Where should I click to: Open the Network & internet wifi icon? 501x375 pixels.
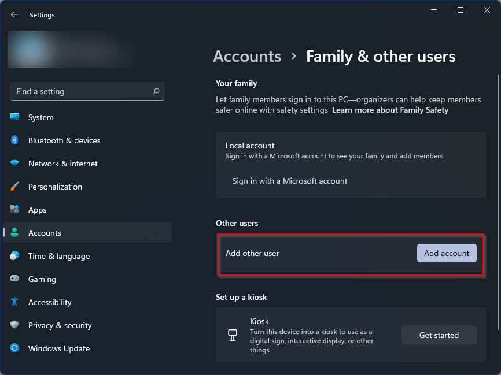(x=14, y=164)
